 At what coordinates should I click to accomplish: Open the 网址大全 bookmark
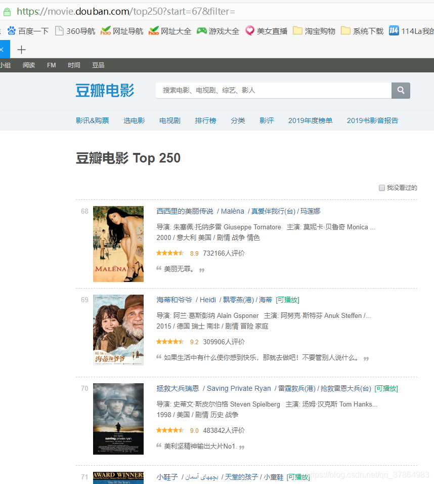[170, 31]
